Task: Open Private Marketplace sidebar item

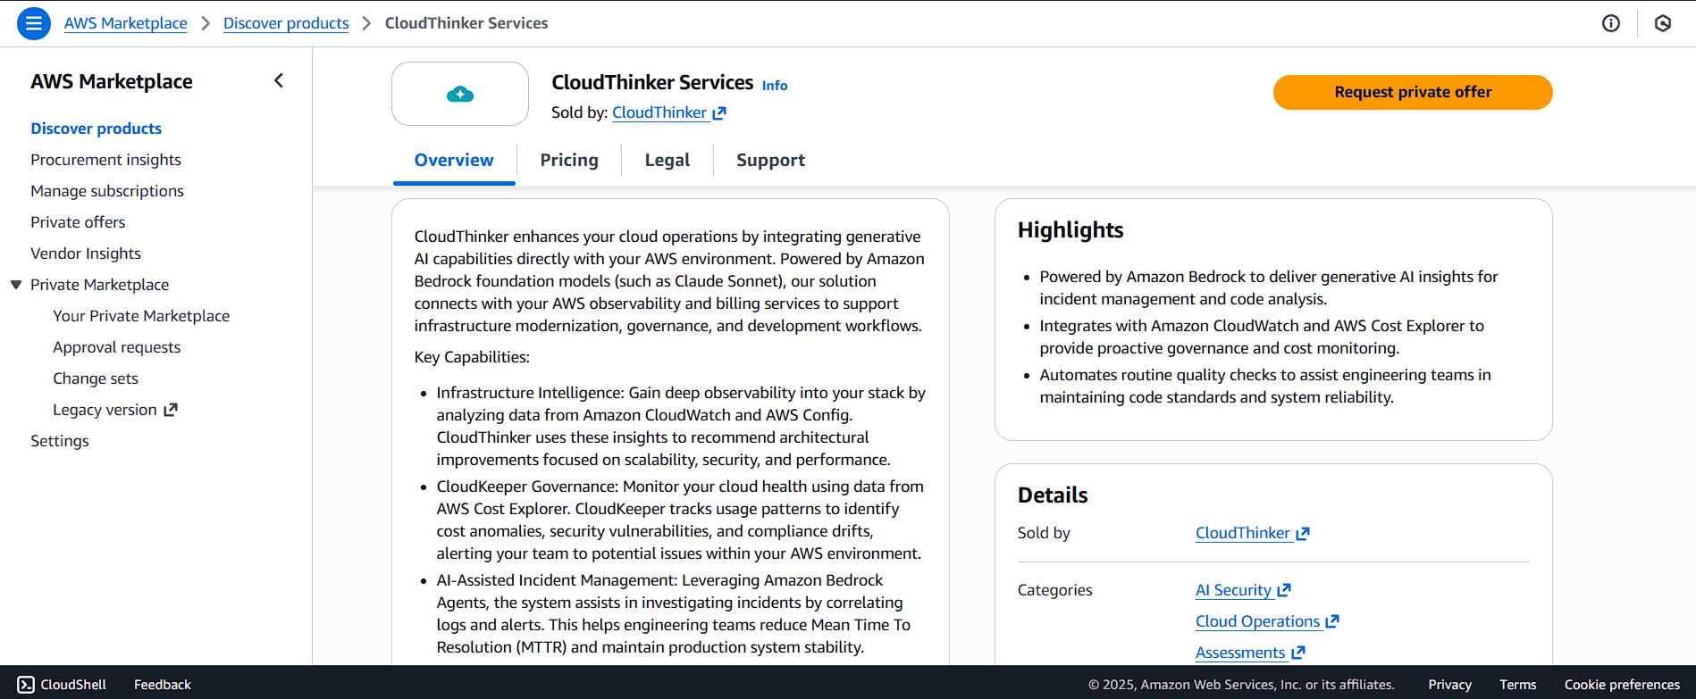Action: (x=99, y=285)
